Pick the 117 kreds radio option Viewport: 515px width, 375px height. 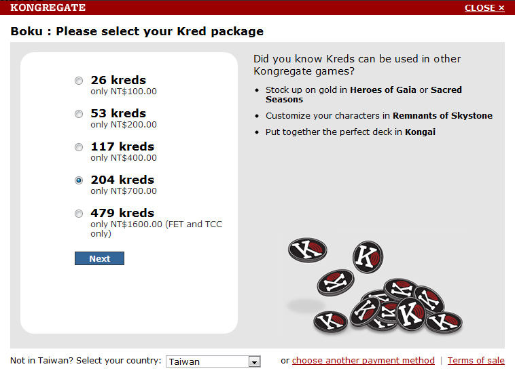pos(79,147)
